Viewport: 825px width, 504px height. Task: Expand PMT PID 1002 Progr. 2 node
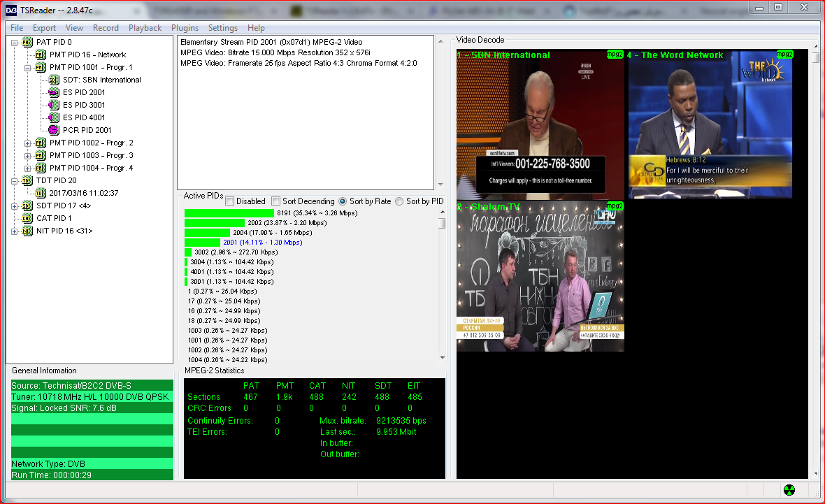click(29, 143)
